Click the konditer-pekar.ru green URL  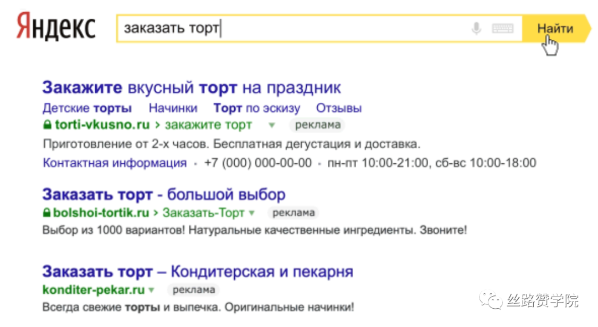(x=94, y=290)
